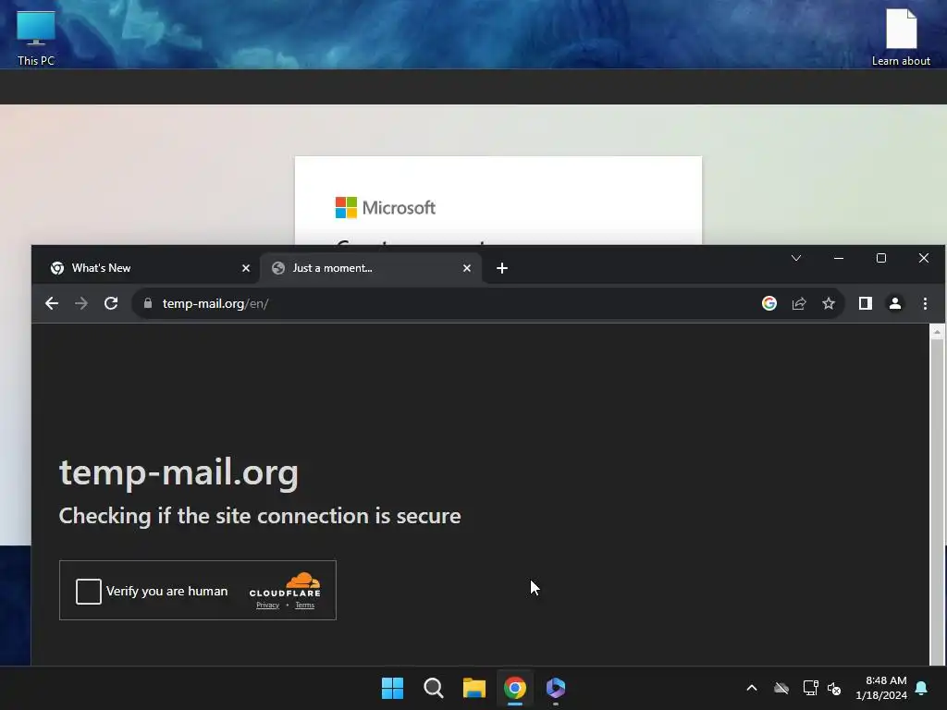The width and height of the screenshot is (947, 710).
Task: Click temp-mail.org heading text
Action: click(178, 472)
